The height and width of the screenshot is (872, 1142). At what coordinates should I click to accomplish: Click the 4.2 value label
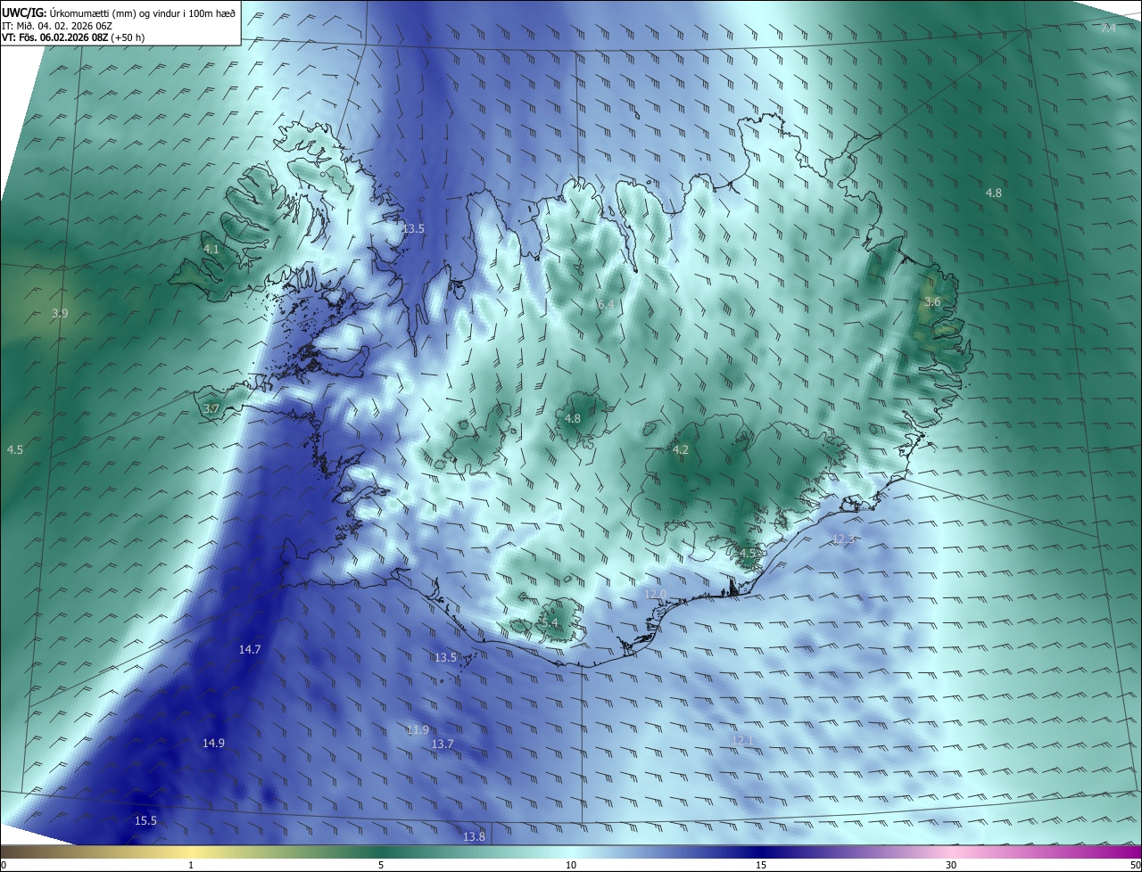click(x=680, y=449)
